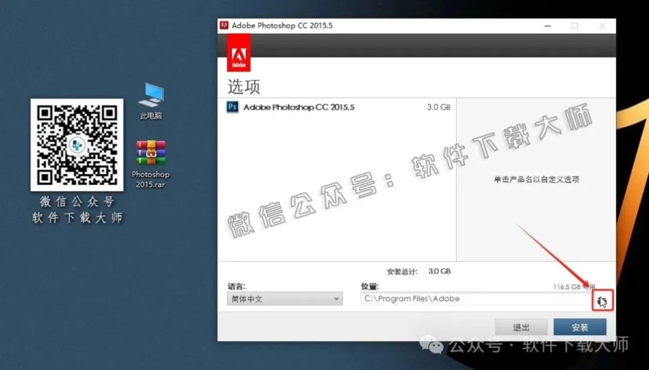Click Adobe Photoshop CC 2015.5 name to customize options
The height and width of the screenshot is (370, 649).
pyautogui.click(x=298, y=108)
